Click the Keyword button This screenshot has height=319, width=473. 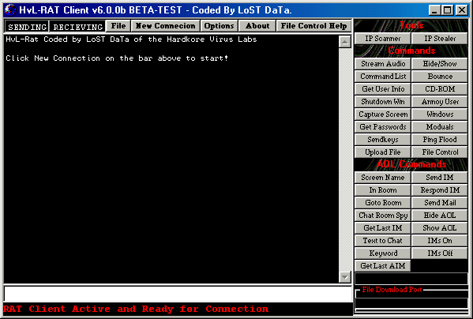coord(382,253)
